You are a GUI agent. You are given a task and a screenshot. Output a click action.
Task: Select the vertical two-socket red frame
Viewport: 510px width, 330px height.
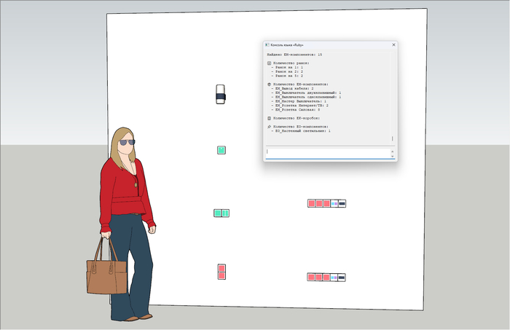click(x=221, y=272)
